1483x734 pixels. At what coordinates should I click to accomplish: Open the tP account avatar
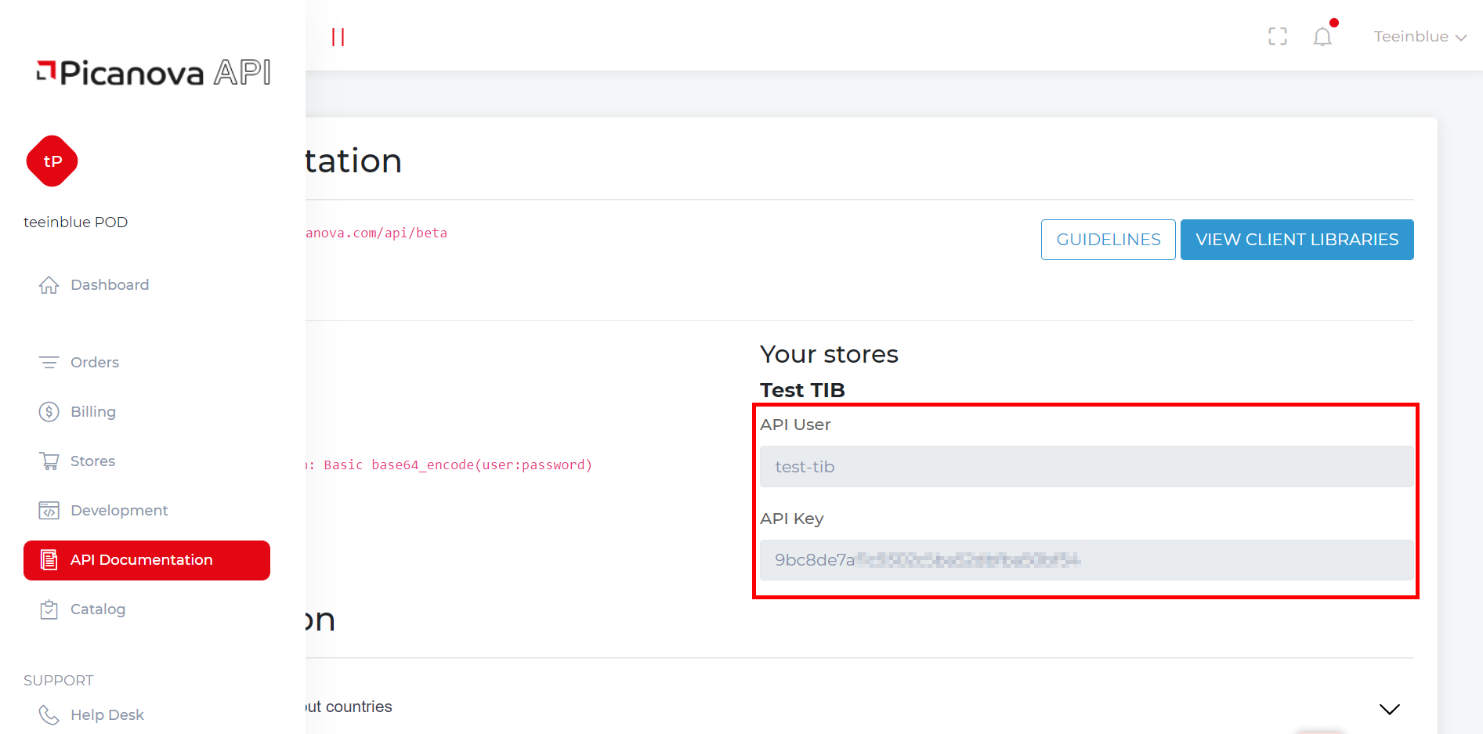52,161
